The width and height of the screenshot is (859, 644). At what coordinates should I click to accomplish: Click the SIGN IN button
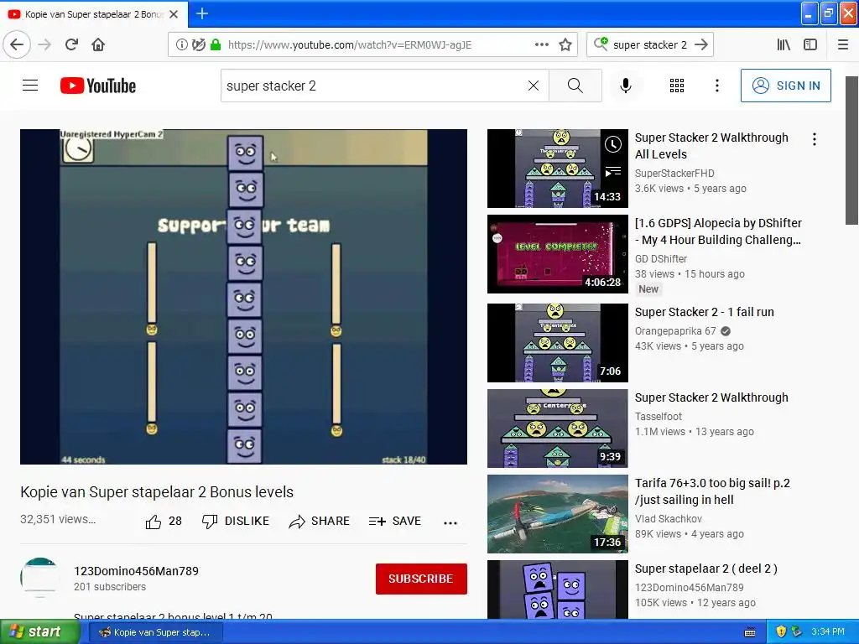pos(785,86)
